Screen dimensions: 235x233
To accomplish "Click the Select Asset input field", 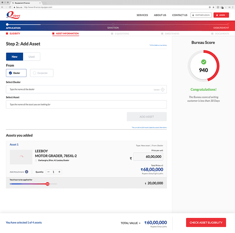I will point(86,104).
